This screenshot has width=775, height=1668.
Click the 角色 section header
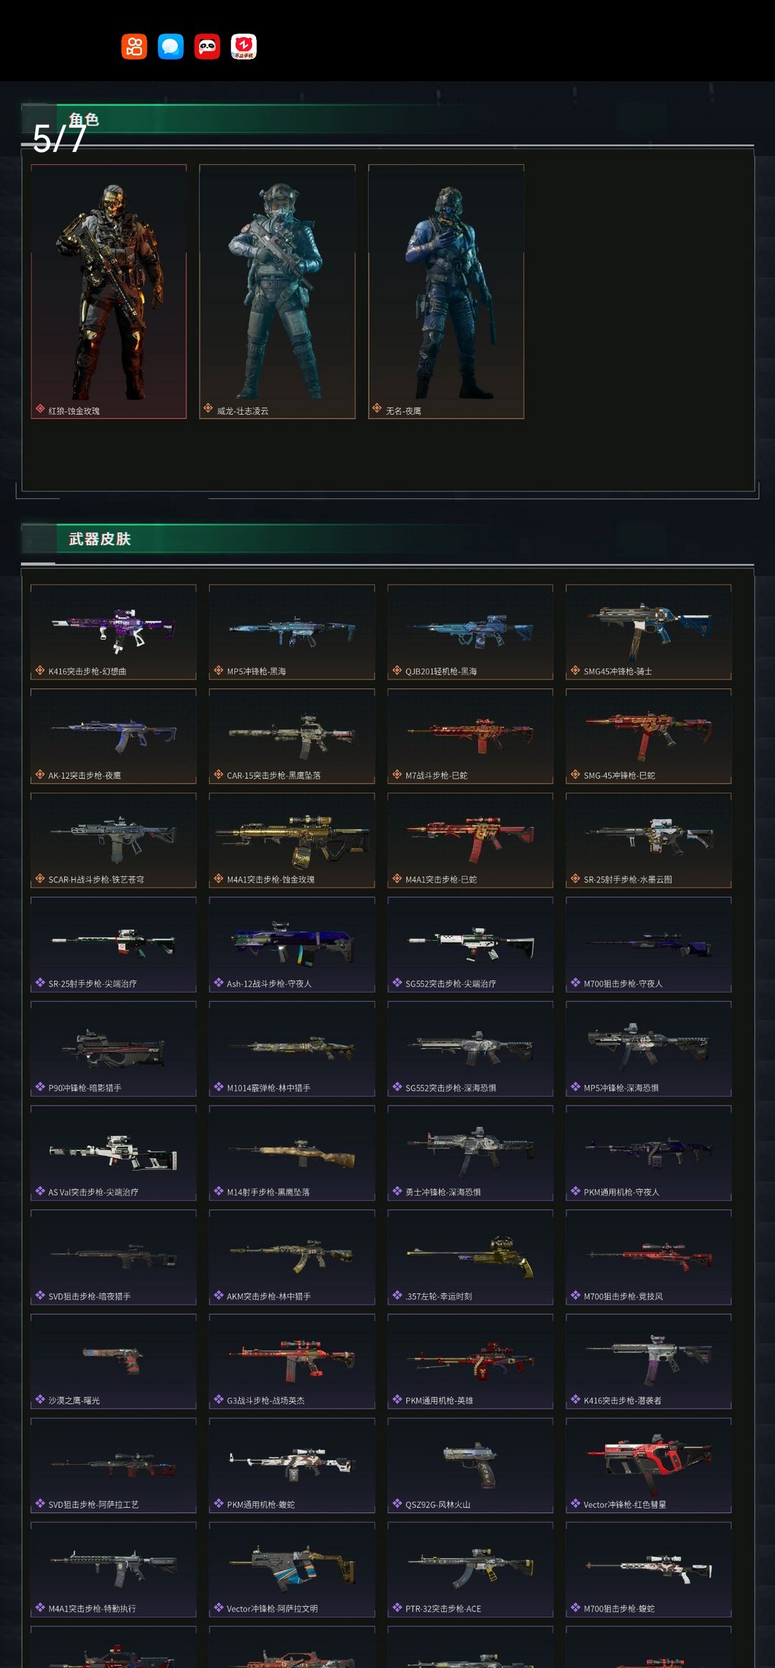click(x=84, y=120)
